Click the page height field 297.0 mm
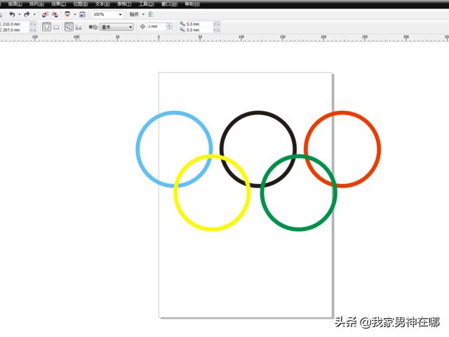The width and height of the screenshot is (449, 337). [15, 29]
